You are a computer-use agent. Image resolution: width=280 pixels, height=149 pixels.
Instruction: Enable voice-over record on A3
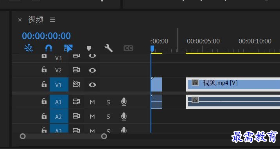pyautogui.click(x=124, y=129)
